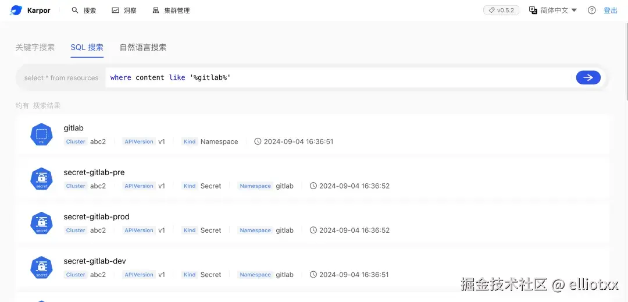The image size is (628, 302).
Task: Click abc2 cluster value in secret-gitlab-pre row
Action: (98, 186)
